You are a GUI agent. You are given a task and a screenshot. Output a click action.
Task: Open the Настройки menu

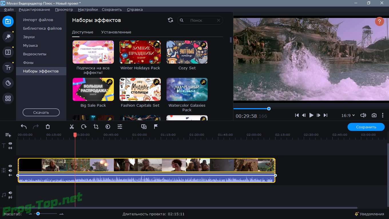pyautogui.click(x=88, y=9)
